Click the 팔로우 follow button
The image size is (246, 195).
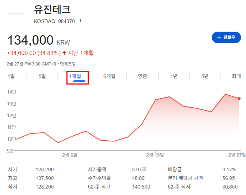click(x=226, y=37)
